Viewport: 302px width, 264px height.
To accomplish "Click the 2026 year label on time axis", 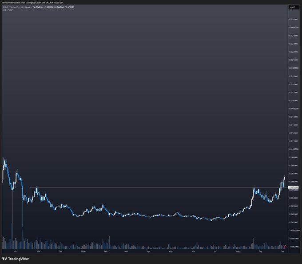I will click(x=83, y=252).
